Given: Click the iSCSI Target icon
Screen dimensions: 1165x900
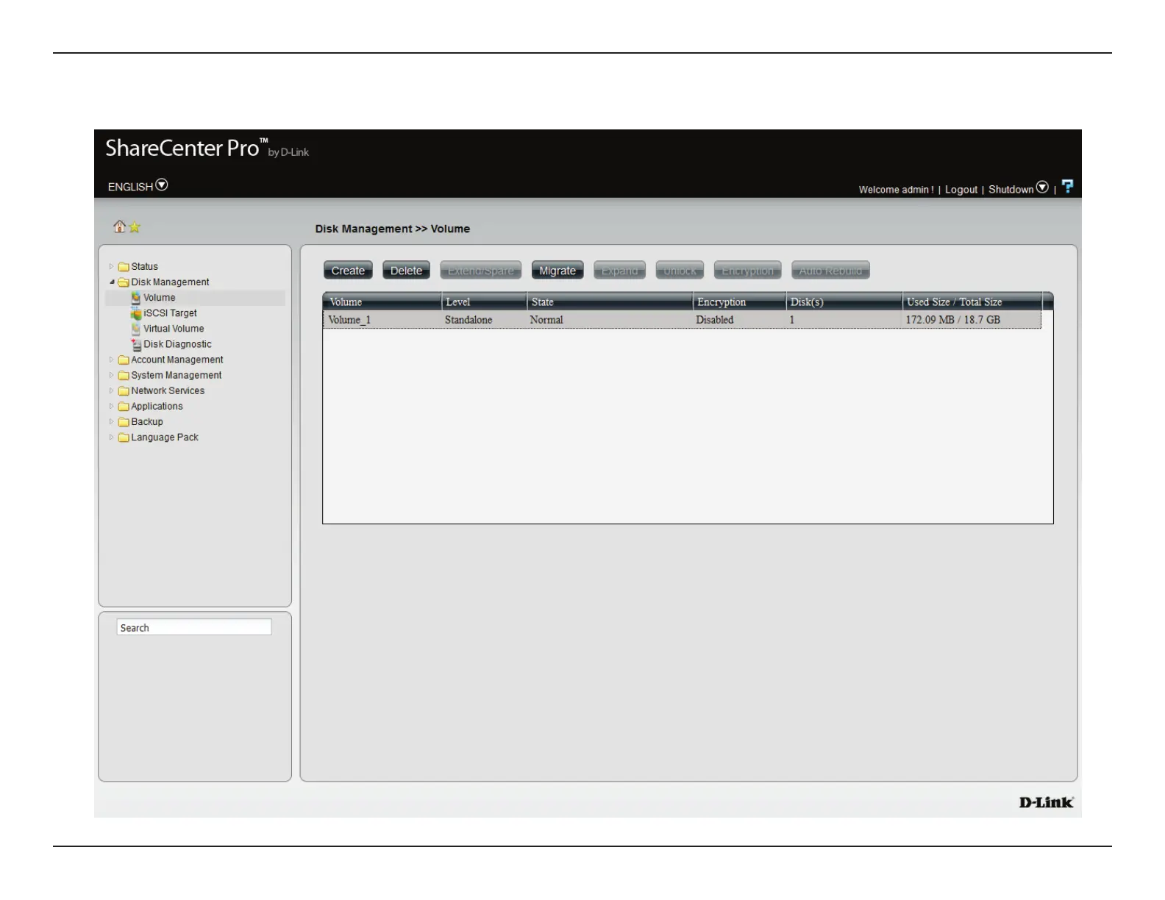Looking at the screenshot, I should (136, 313).
